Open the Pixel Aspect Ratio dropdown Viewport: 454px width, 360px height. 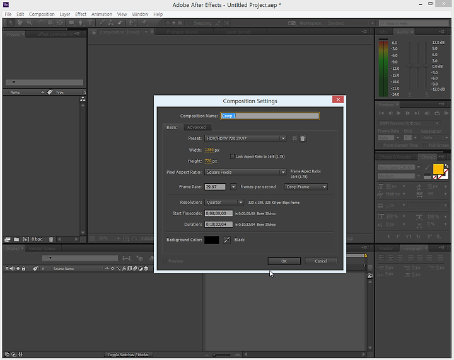(x=245, y=172)
